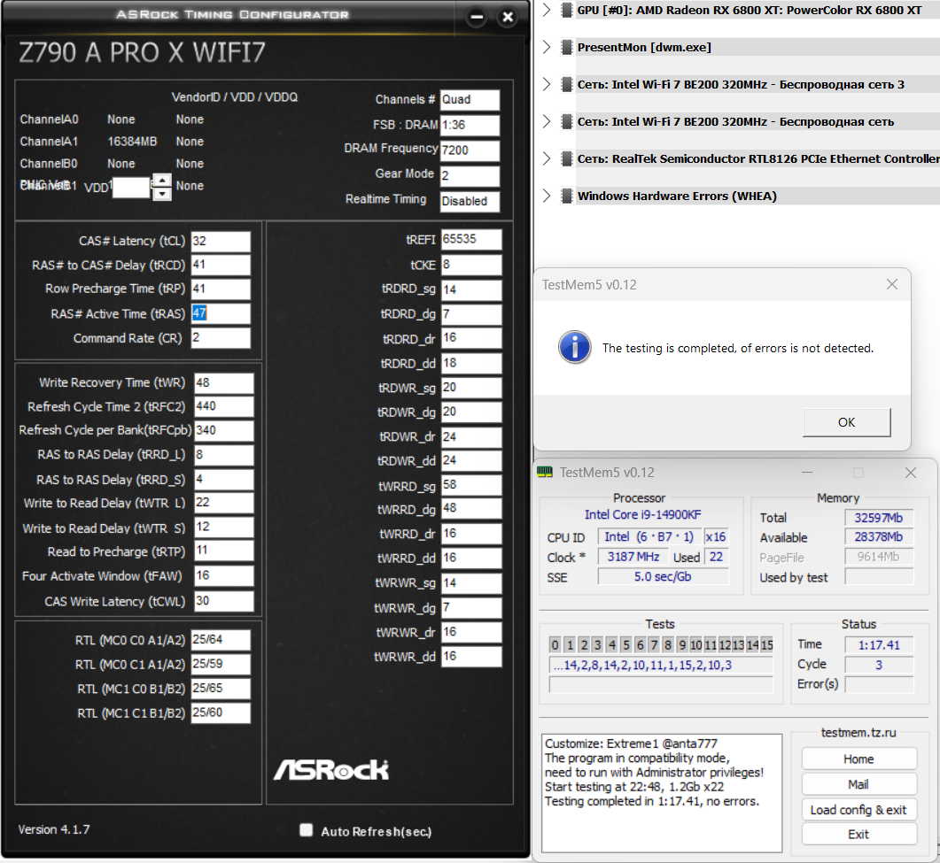Click the 'testmem.tz.ru' label
The image size is (940, 863).
point(858,732)
